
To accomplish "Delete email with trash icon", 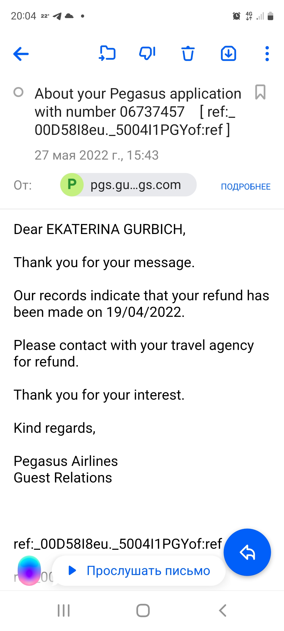I will pos(188,54).
